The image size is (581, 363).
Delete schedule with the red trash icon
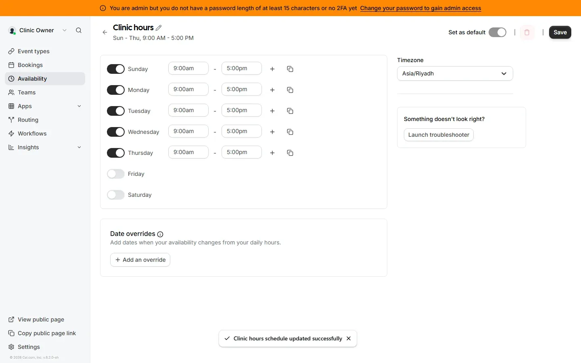click(x=527, y=32)
